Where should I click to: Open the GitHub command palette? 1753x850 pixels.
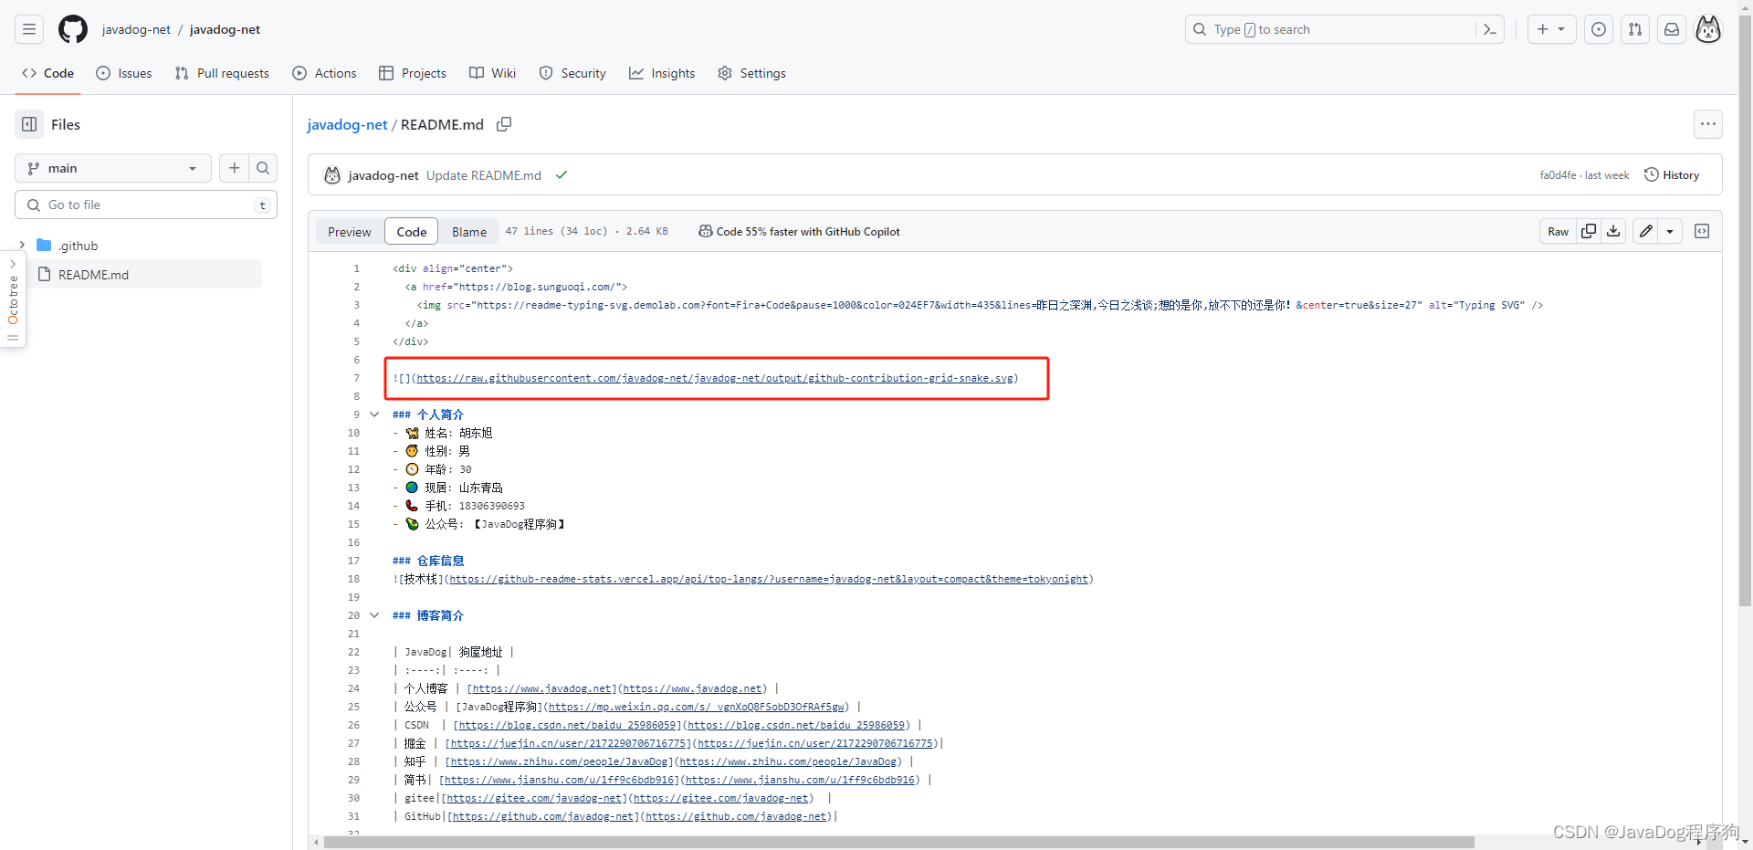(x=1490, y=29)
